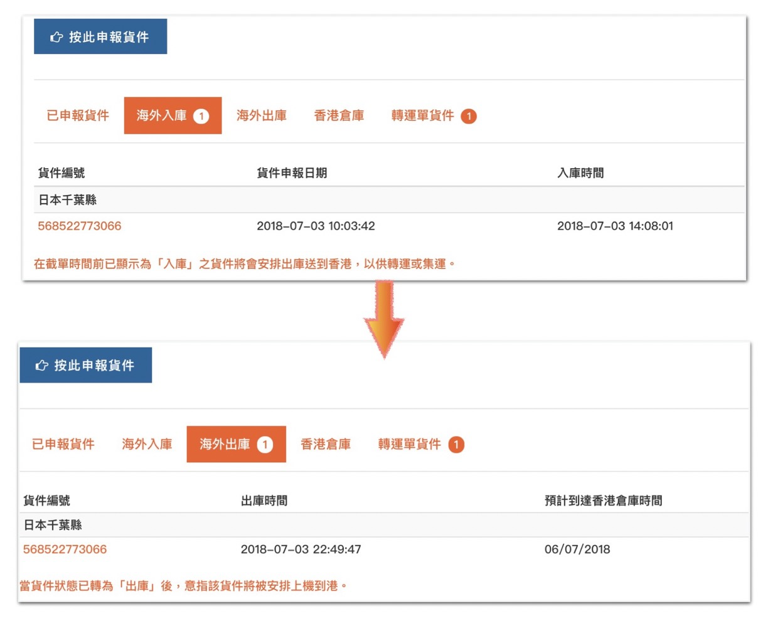763x621 pixels.
Task: Select the 香港倉庫 tab in the upper panel
Action: pos(339,115)
